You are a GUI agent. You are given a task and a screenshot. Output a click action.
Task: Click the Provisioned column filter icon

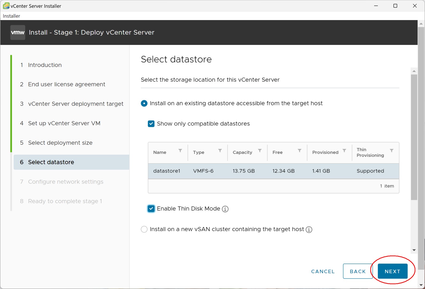[x=344, y=151]
